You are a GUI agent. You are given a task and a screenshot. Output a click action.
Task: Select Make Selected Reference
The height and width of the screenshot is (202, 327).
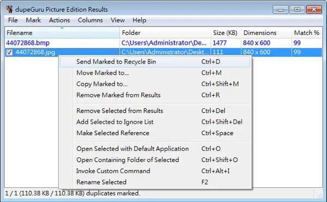tap(155, 133)
